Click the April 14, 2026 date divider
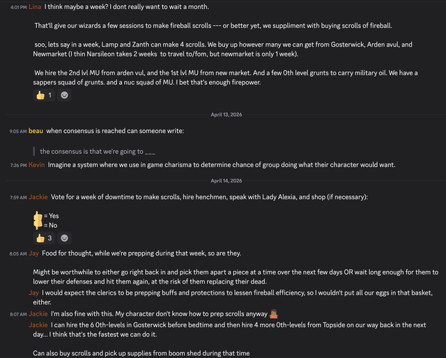This screenshot has height=358, width=446. [x=226, y=180]
